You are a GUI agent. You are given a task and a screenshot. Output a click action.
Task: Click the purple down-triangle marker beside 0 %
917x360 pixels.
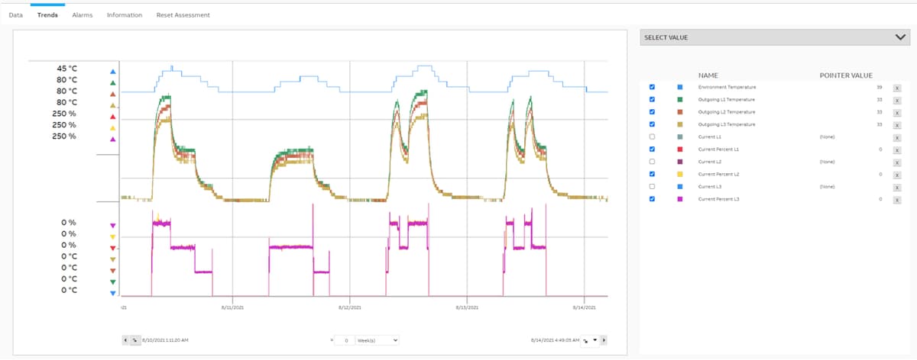[x=112, y=226]
